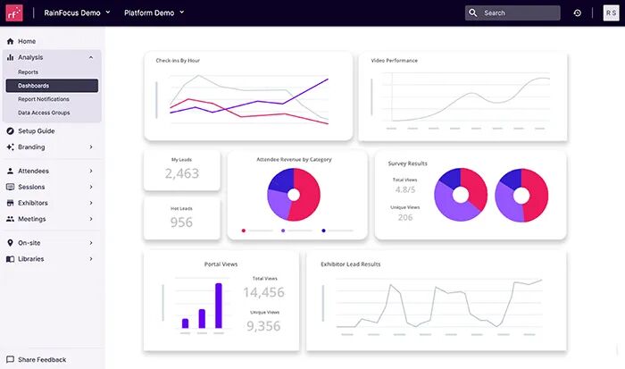Image resolution: width=625 pixels, height=369 pixels.
Task: Click red legend dot under revenue chart
Action: (x=244, y=231)
